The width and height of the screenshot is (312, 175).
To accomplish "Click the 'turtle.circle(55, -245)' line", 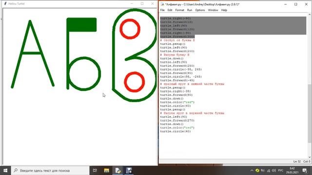I will (x=181, y=77).
